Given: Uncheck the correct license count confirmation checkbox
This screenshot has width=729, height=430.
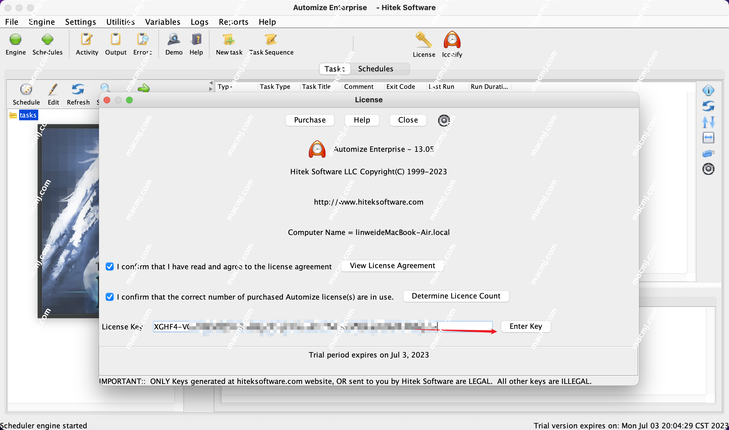Looking at the screenshot, I should pyautogui.click(x=110, y=297).
